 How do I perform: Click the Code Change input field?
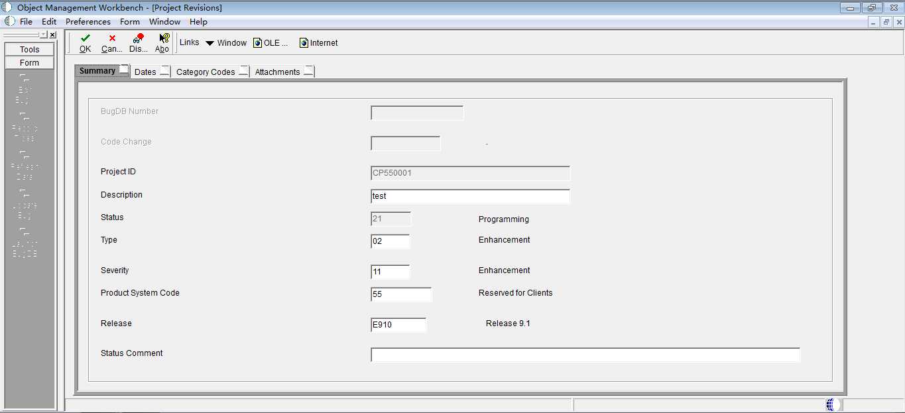406,143
